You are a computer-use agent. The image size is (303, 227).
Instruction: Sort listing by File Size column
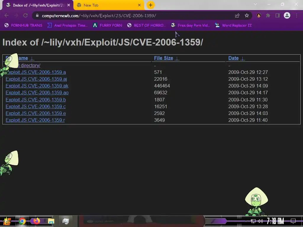coord(163,58)
